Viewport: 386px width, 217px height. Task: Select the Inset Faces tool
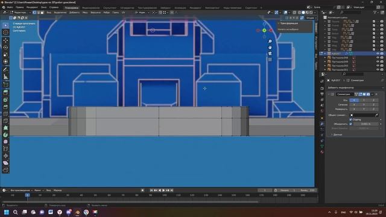[5, 99]
